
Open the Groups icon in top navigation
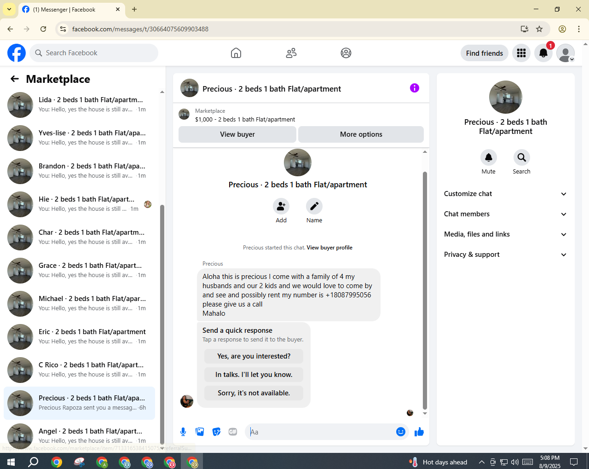[x=346, y=53]
